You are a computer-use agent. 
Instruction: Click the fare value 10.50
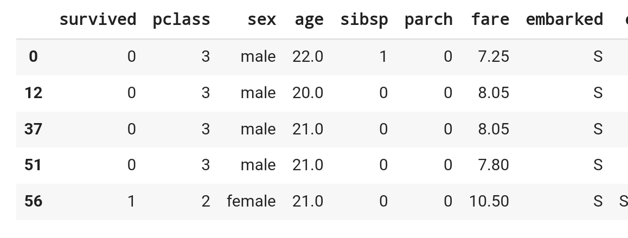point(489,201)
